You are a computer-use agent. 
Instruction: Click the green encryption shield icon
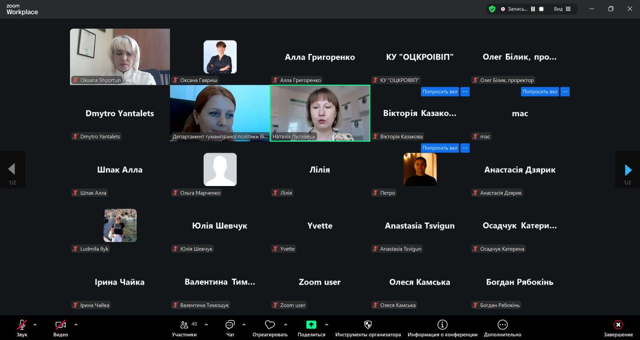pyautogui.click(x=492, y=9)
